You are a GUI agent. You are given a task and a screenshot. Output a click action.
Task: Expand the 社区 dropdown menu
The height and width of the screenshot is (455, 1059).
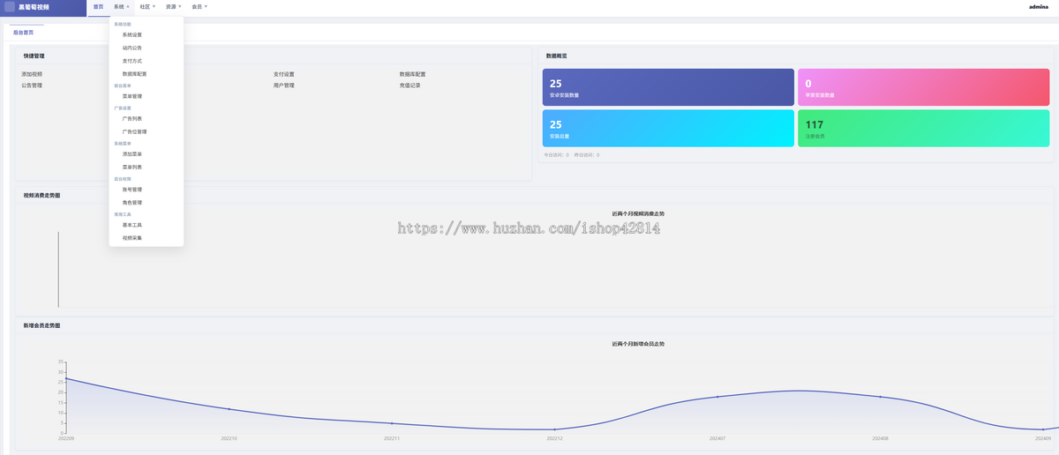point(147,6)
